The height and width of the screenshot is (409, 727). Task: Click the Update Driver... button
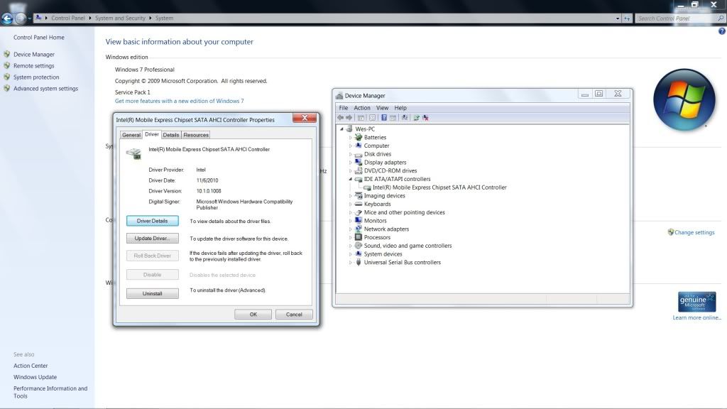coord(152,239)
